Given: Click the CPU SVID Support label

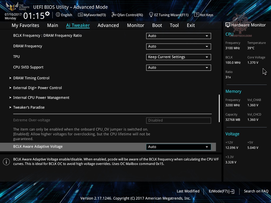Looking at the screenshot, I should pyautogui.click(x=28, y=67).
